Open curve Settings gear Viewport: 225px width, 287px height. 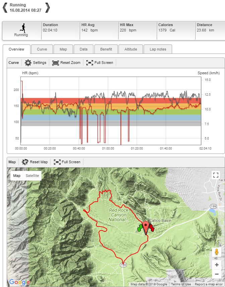[x=28, y=63]
